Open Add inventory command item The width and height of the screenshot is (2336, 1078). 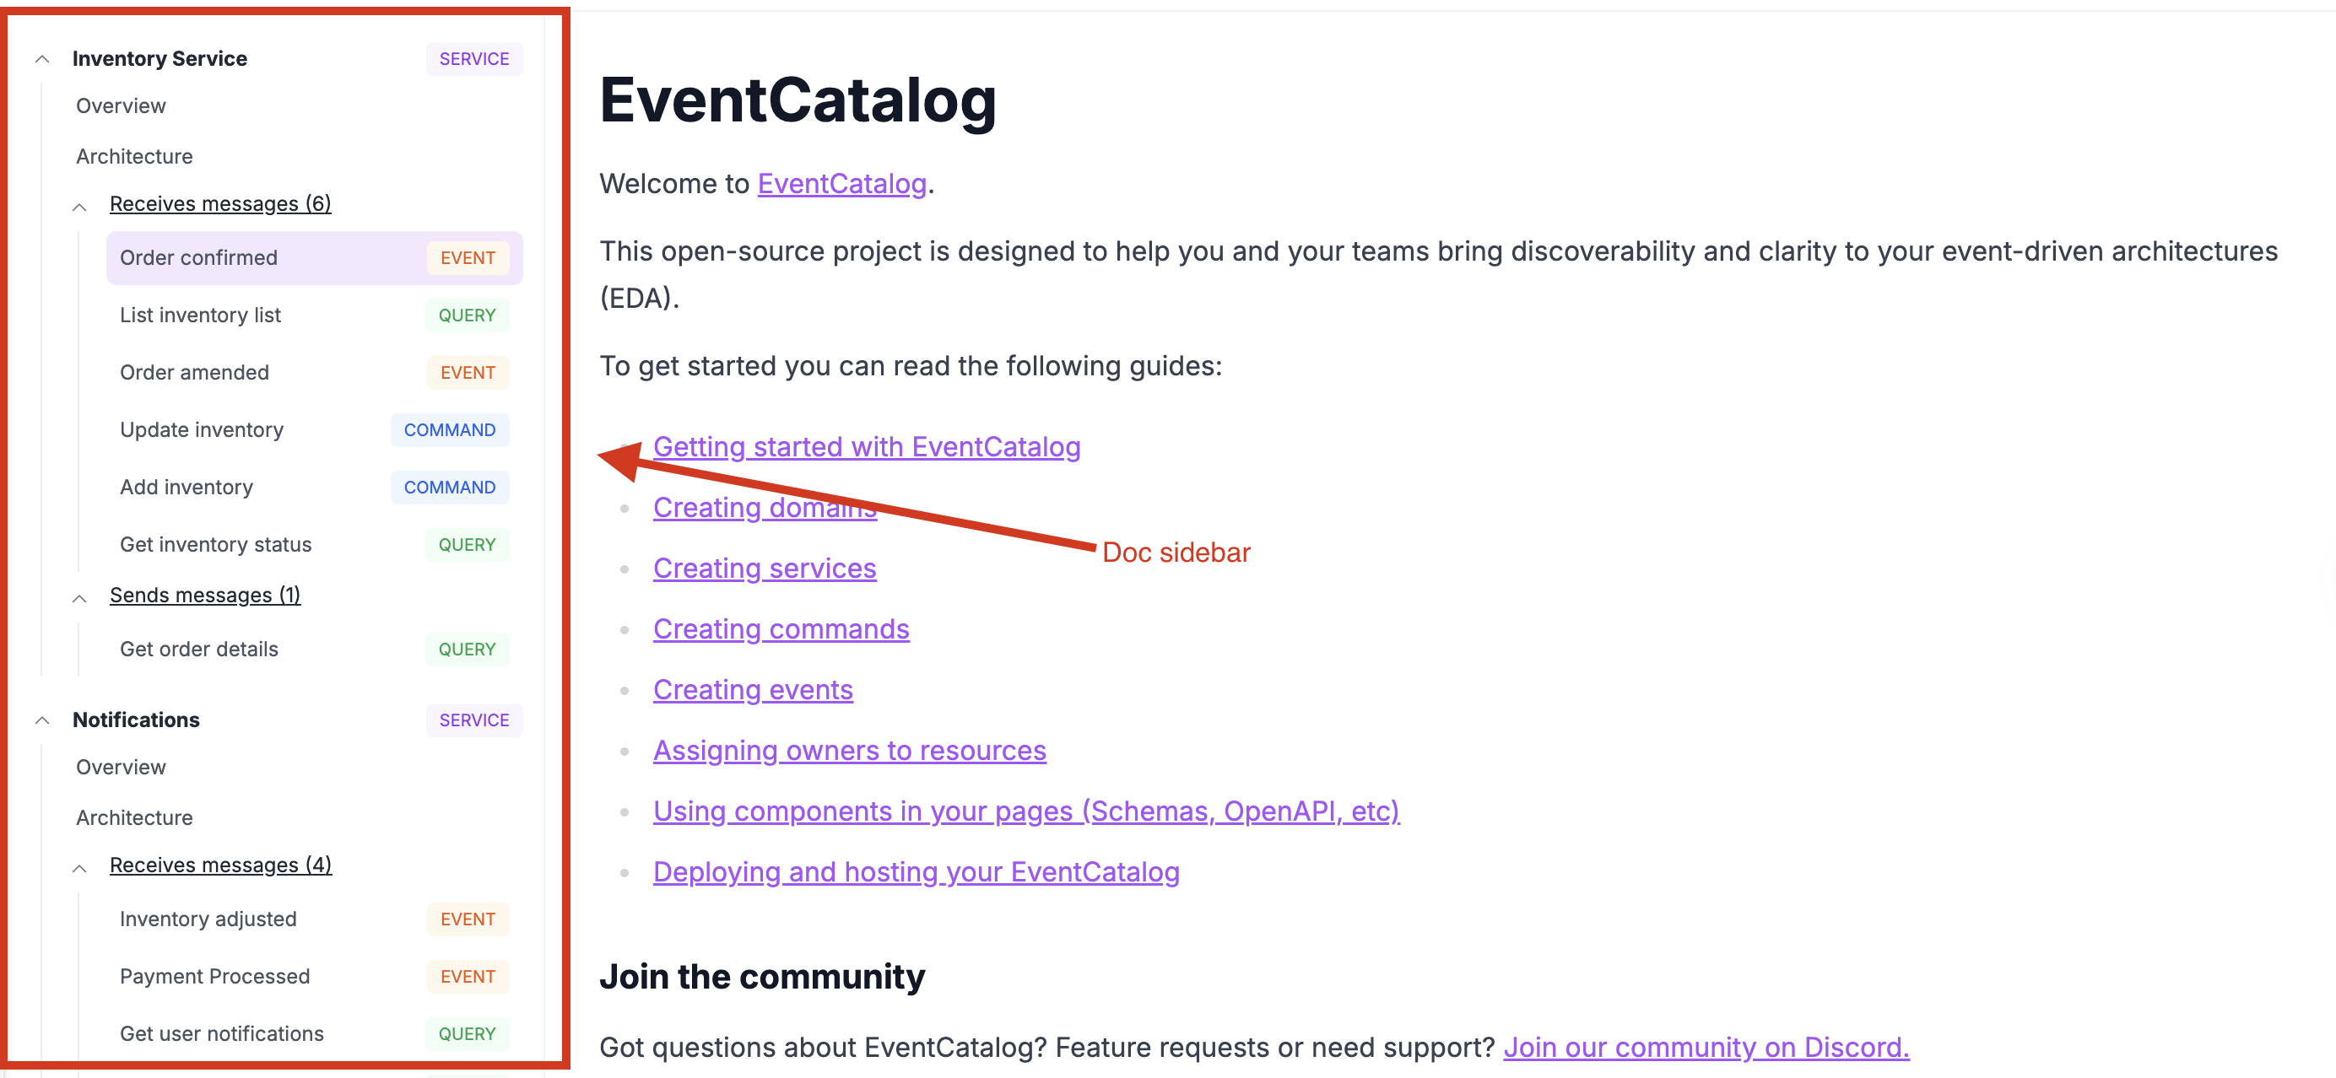[186, 488]
